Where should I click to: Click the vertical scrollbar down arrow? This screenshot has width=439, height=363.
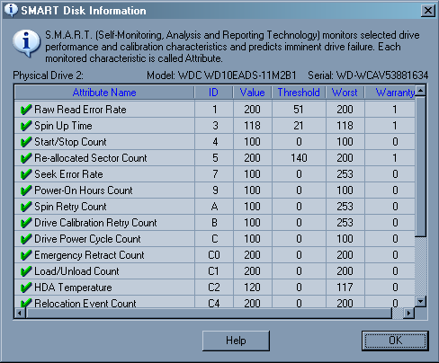click(421, 301)
